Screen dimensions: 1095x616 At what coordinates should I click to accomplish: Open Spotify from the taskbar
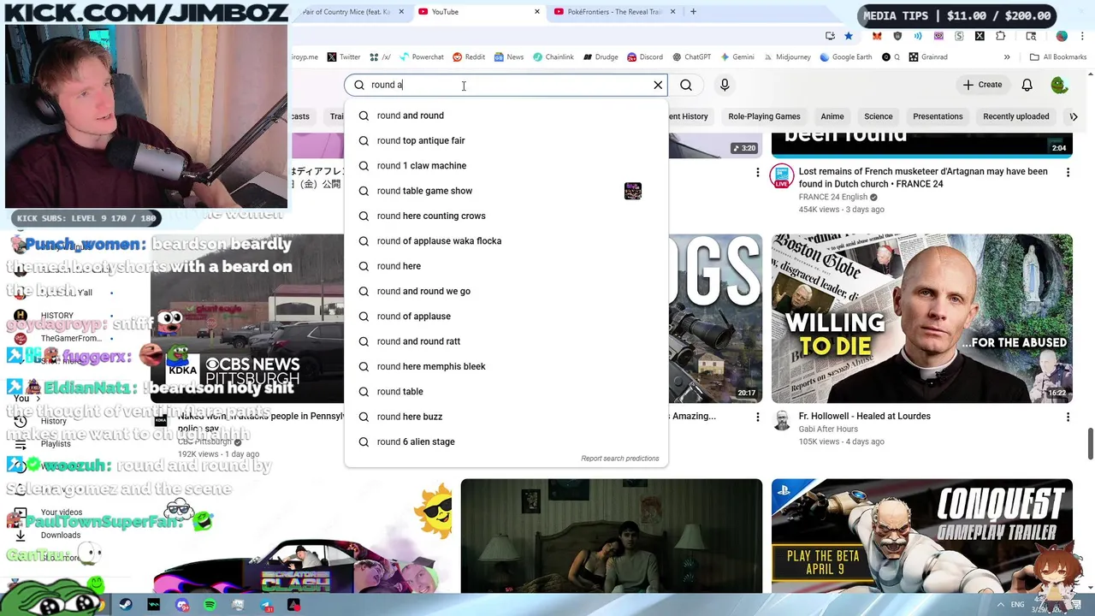point(210,605)
